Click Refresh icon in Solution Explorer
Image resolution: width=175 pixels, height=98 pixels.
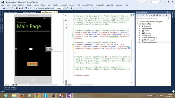click(154, 15)
